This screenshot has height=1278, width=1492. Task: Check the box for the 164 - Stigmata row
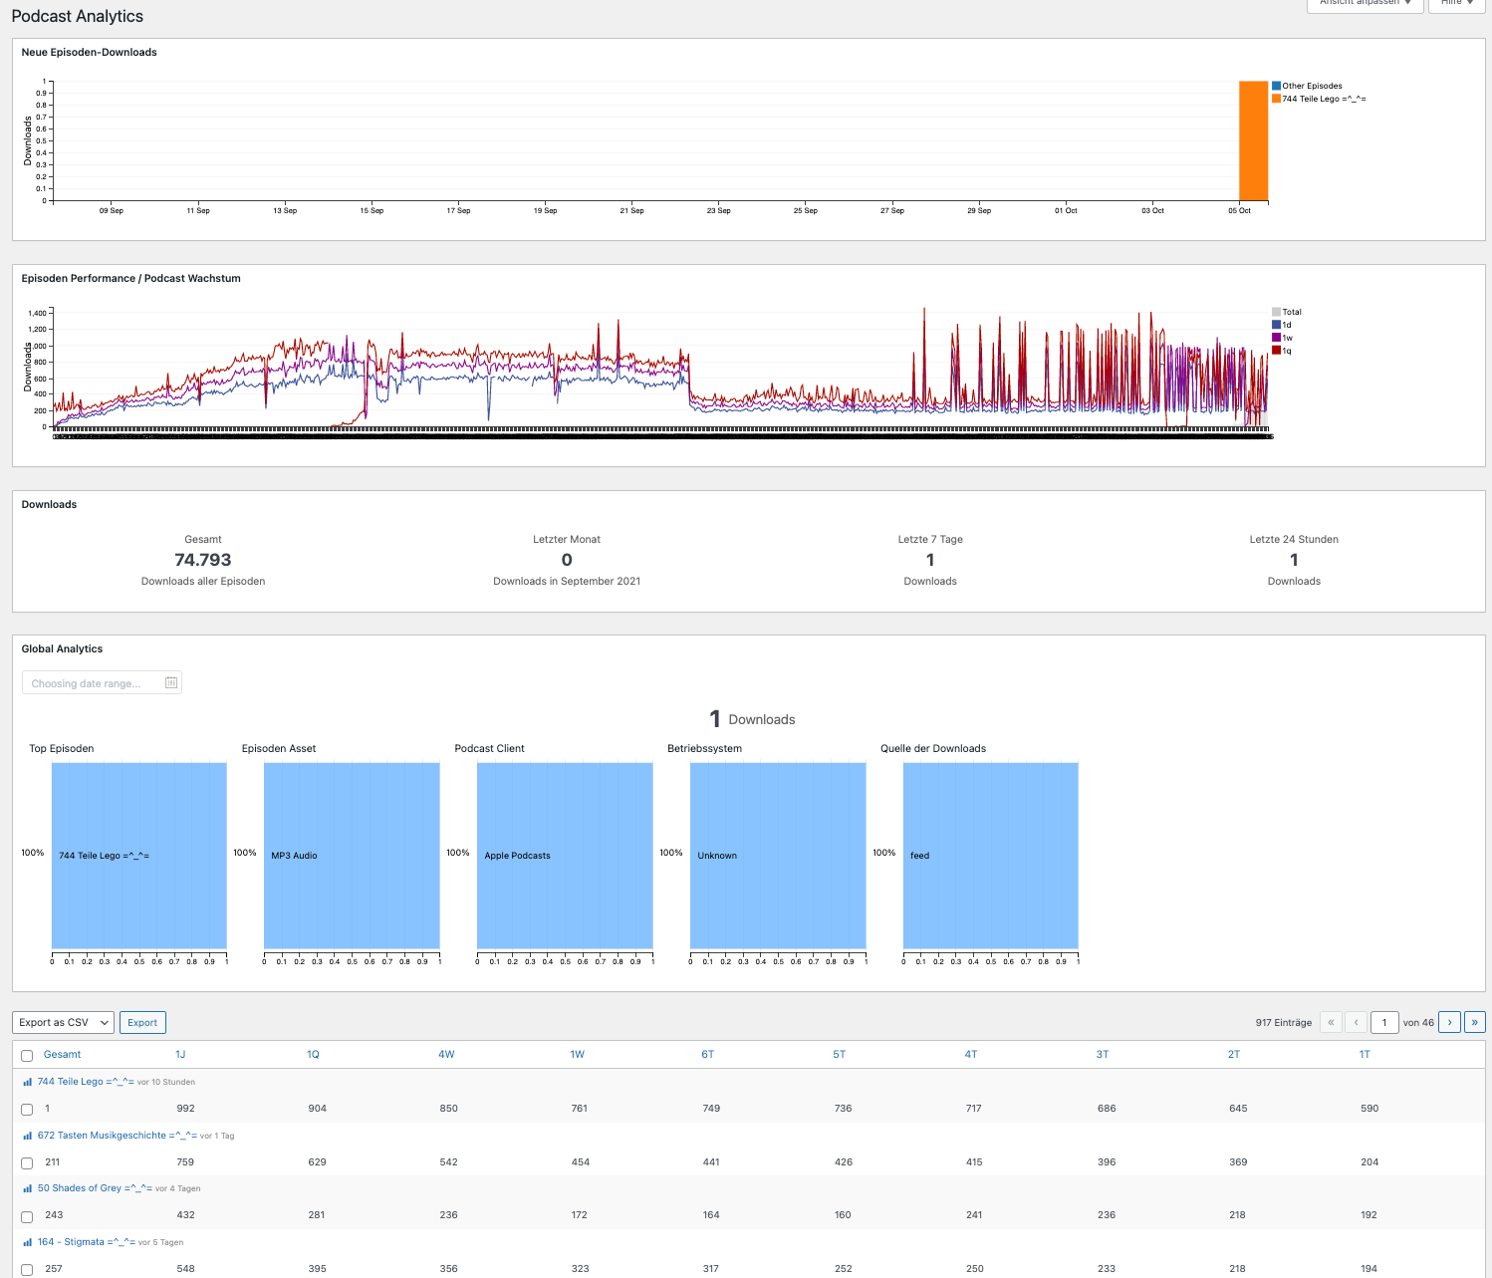[x=27, y=1270]
